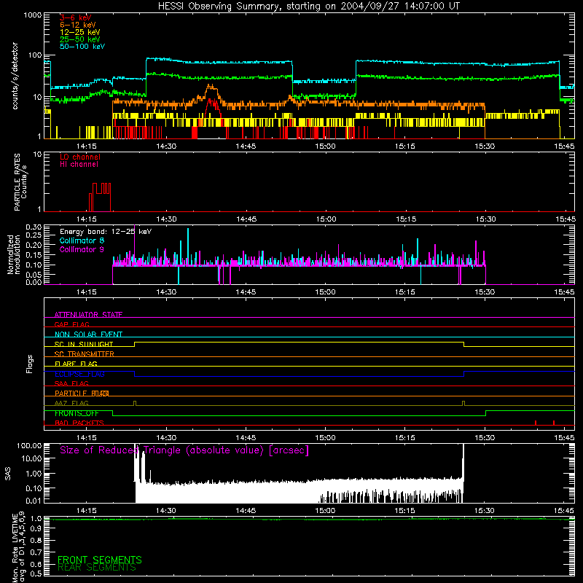Click the 100.00 value on SAS axis
Screen dimensions: 583x583
[x=29, y=445]
